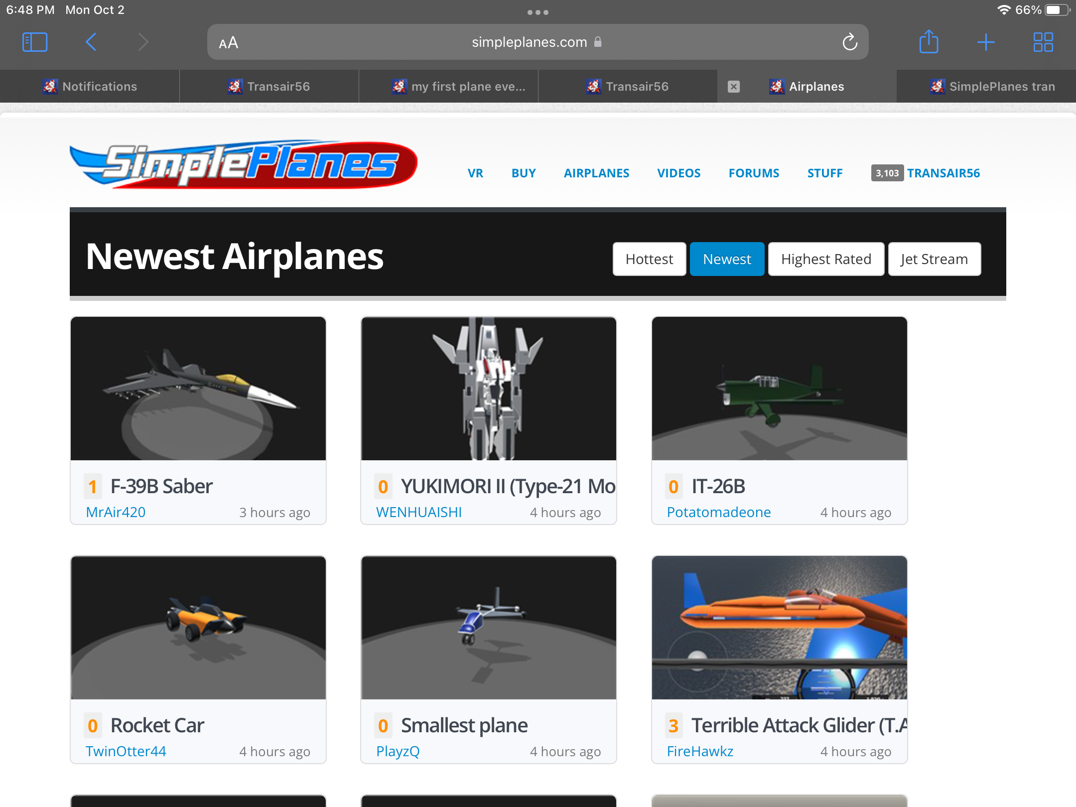Sort airplanes by Highest Rated

point(826,259)
